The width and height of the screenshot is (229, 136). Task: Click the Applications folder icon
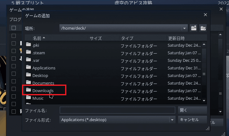click(29, 67)
